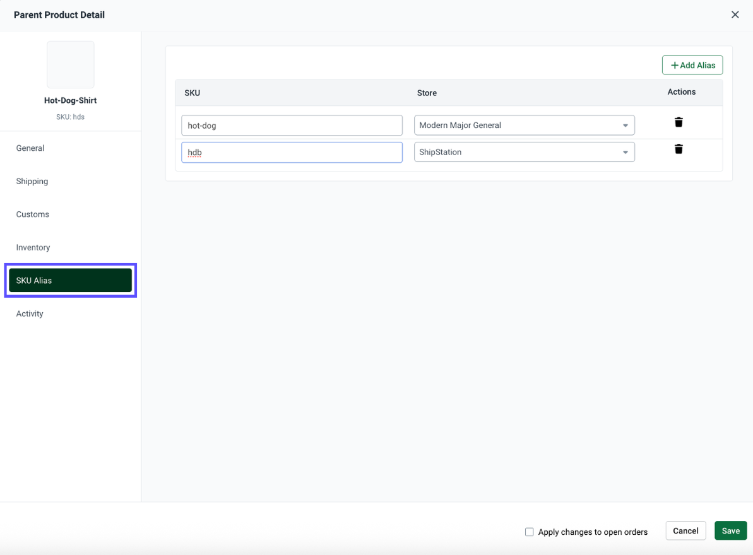View the Activity tab
This screenshot has width=753, height=555.
(x=70, y=313)
